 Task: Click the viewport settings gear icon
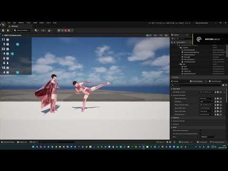pyautogui.click(x=166, y=36)
